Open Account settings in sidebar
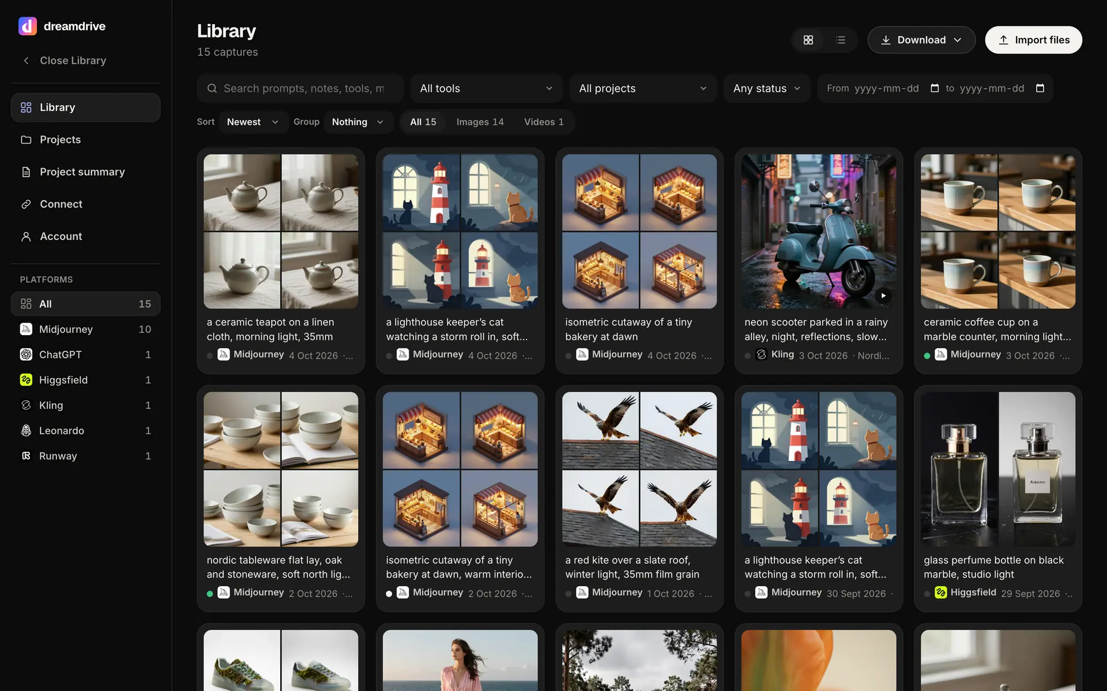This screenshot has height=691, width=1107. tap(85, 236)
